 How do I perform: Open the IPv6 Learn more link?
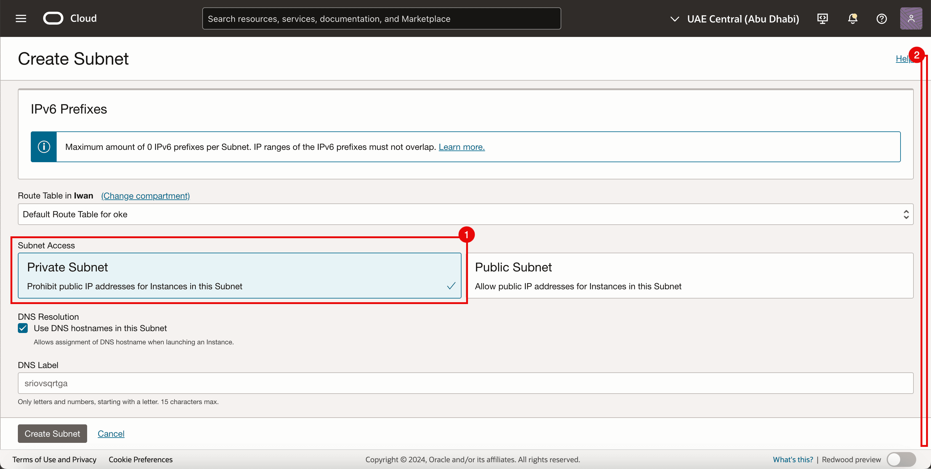(x=461, y=147)
